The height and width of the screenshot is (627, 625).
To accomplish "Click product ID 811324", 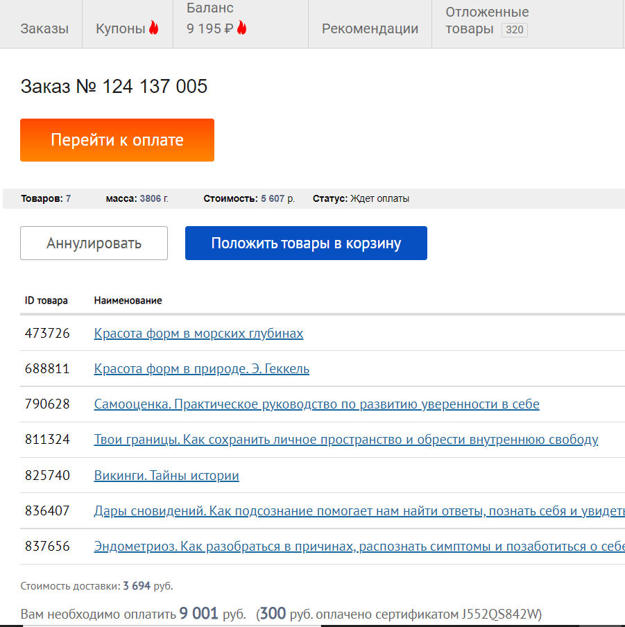I will 47,440.
